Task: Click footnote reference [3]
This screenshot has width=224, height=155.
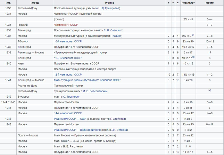Action: point(193,57)
